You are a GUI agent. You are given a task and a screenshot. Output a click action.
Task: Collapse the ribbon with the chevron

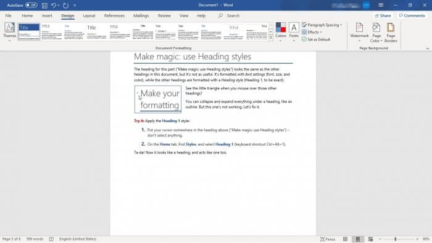click(x=427, y=48)
